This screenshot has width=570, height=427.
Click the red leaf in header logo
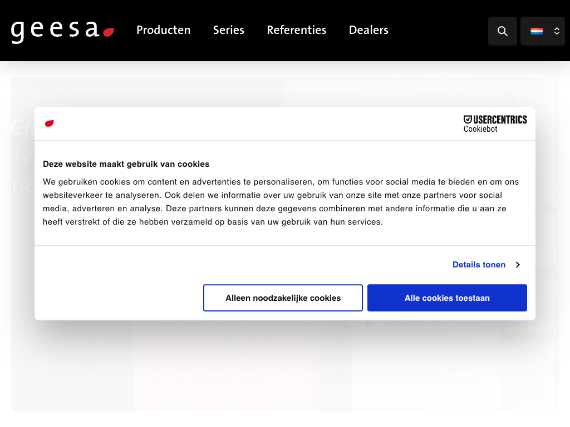coord(109,32)
